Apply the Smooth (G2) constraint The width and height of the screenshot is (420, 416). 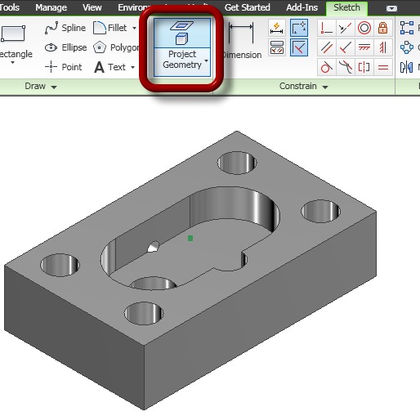pos(346,67)
